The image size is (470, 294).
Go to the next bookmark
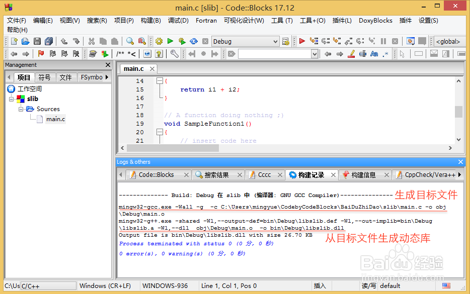(x=64, y=54)
